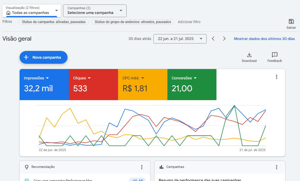300x181 pixels.
Task: Edit Status do grupo de anúncios filter
Action: click(133, 22)
